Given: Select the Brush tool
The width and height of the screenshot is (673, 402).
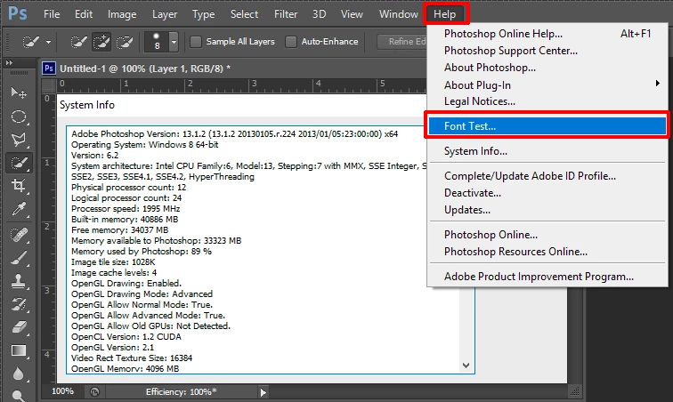Looking at the screenshot, I should point(19,258).
